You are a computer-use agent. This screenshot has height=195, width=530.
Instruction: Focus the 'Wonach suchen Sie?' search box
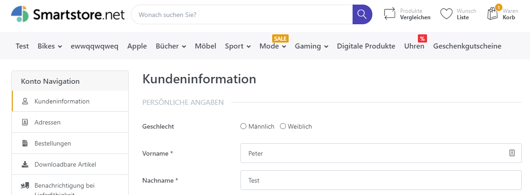241,15
